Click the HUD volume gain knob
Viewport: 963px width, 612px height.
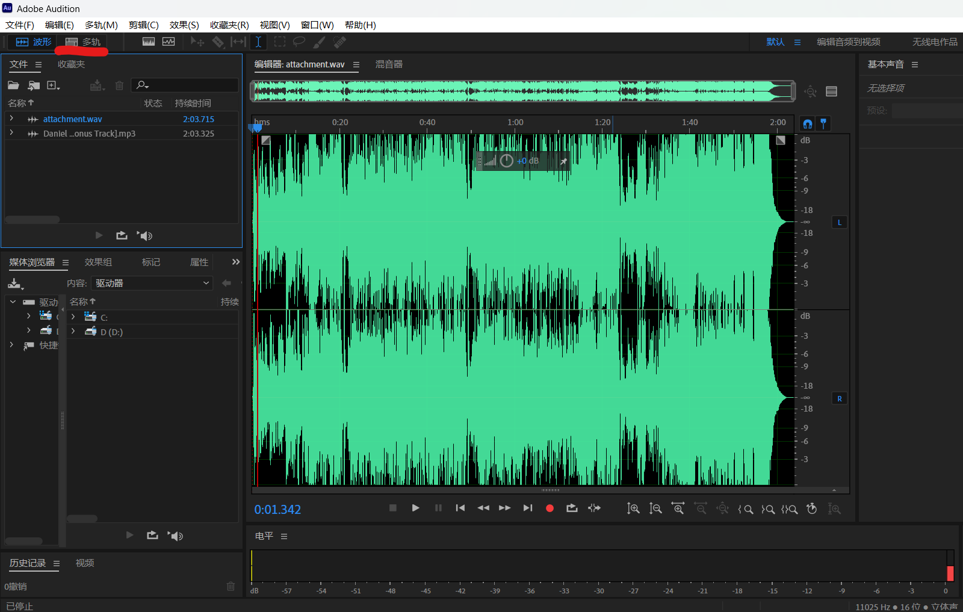click(x=507, y=161)
